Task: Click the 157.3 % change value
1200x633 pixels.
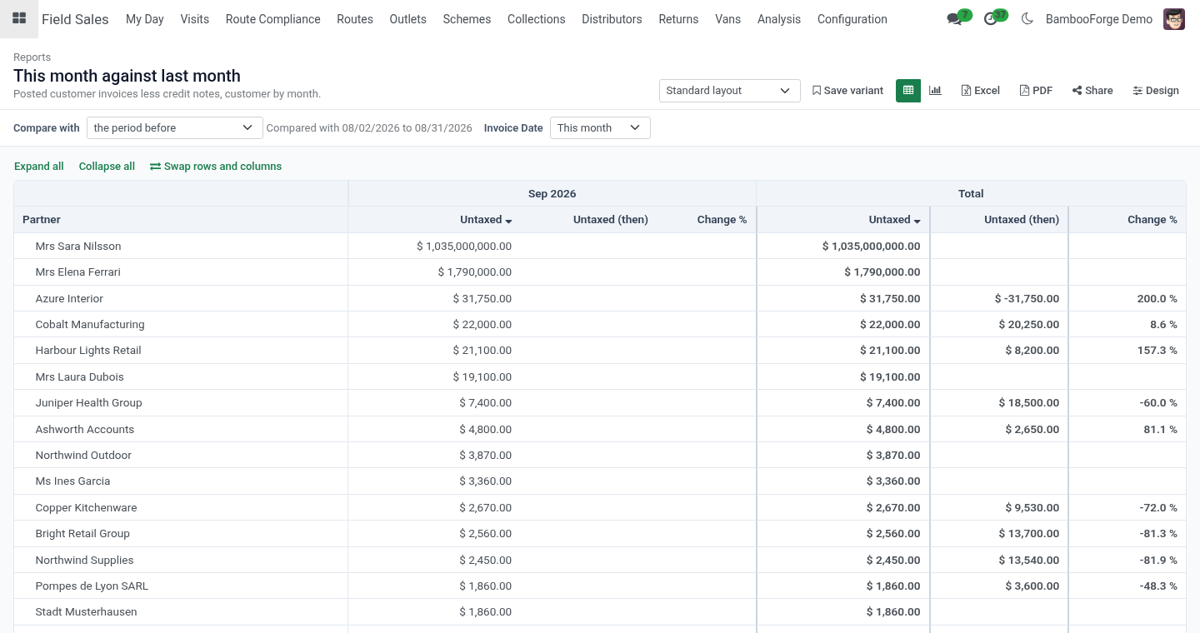Action: [x=1157, y=351]
